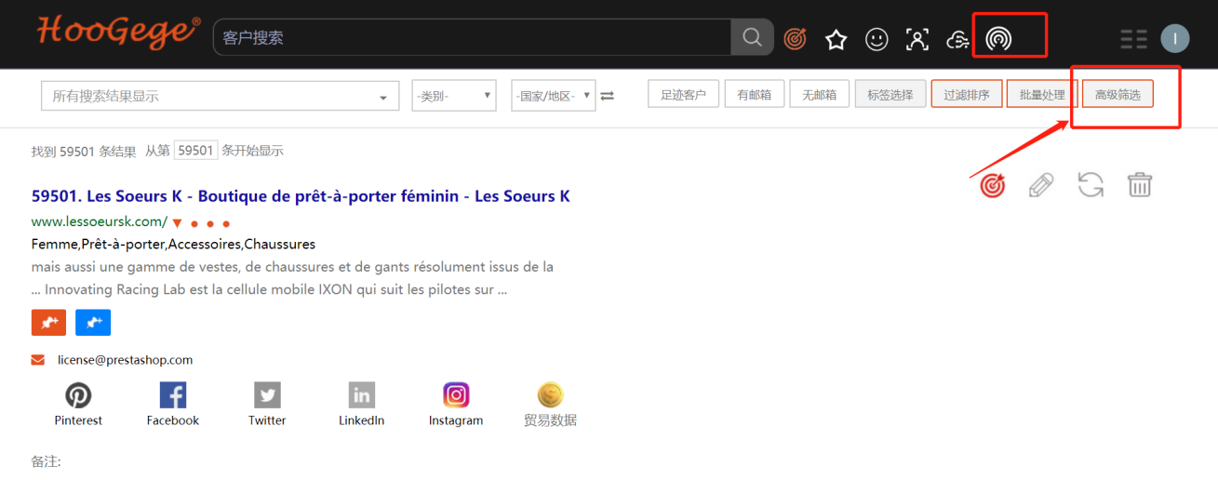Open the favorites star icon
The height and width of the screenshot is (480, 1218).
click(836, 39)
